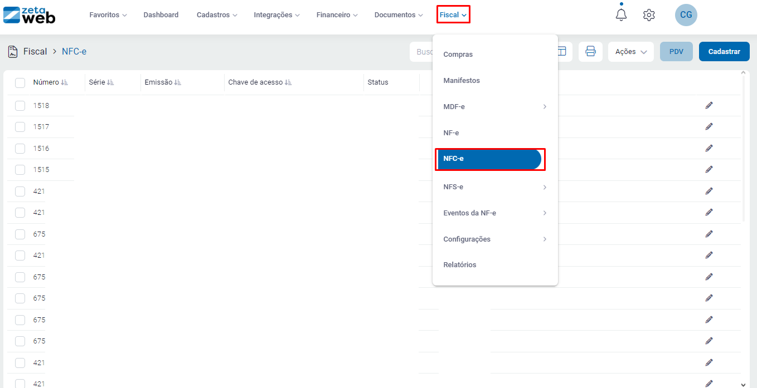Open the settings gear icon

point(649,15)
